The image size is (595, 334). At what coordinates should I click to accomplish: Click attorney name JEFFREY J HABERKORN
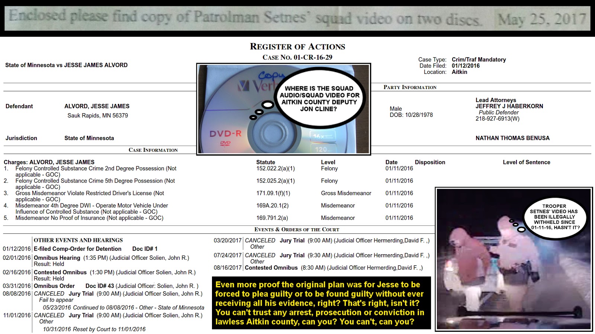point(509,106)
